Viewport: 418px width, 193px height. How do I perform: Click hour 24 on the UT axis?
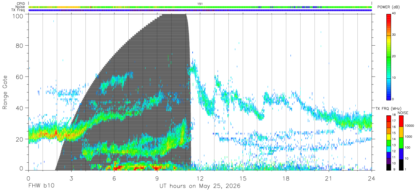[372, 178]
